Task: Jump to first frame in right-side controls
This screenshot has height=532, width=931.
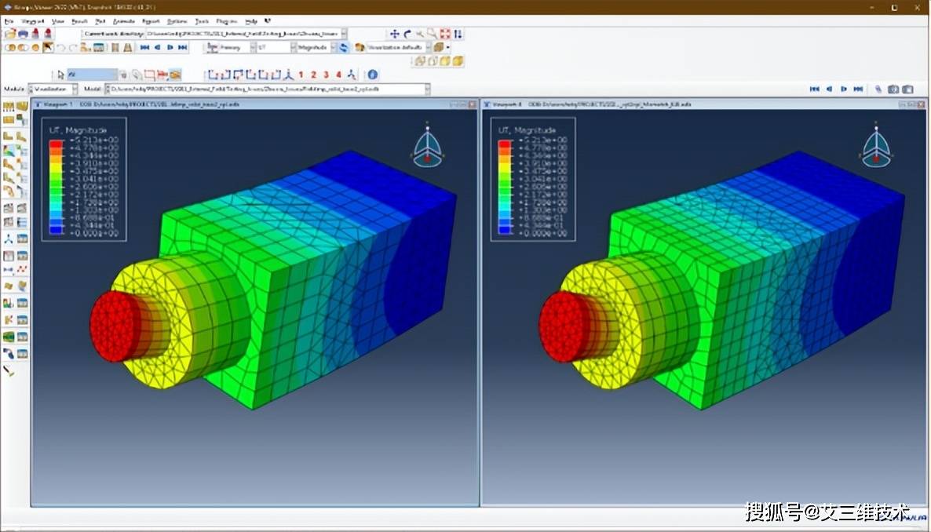Action: 815,89
